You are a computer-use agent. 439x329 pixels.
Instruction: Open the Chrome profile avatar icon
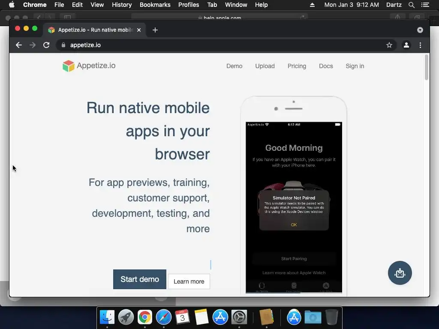click(x=406, y=45)
